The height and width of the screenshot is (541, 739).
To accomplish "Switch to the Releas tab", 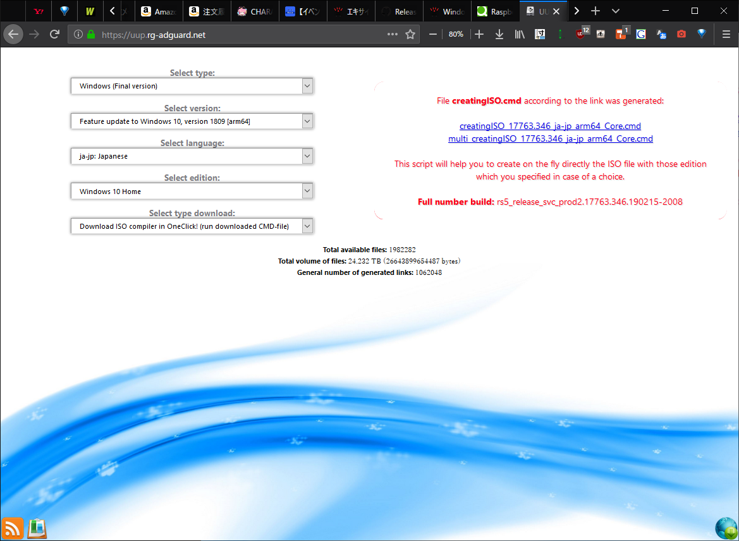I will click(x=399, y=11).
